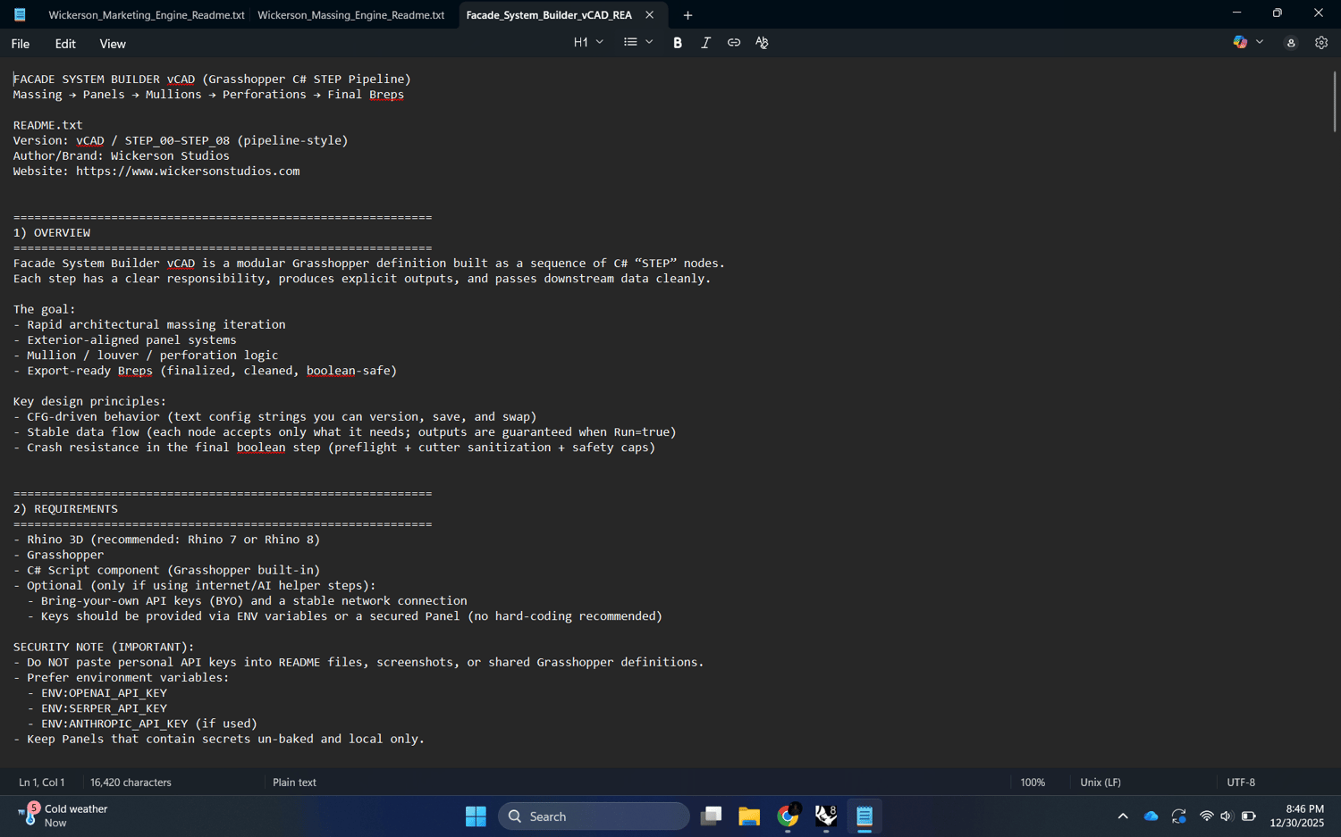Screen dimensions: 1341x837
Task: Clear formatting with the toolbar icon
Action: pos(762,43)
